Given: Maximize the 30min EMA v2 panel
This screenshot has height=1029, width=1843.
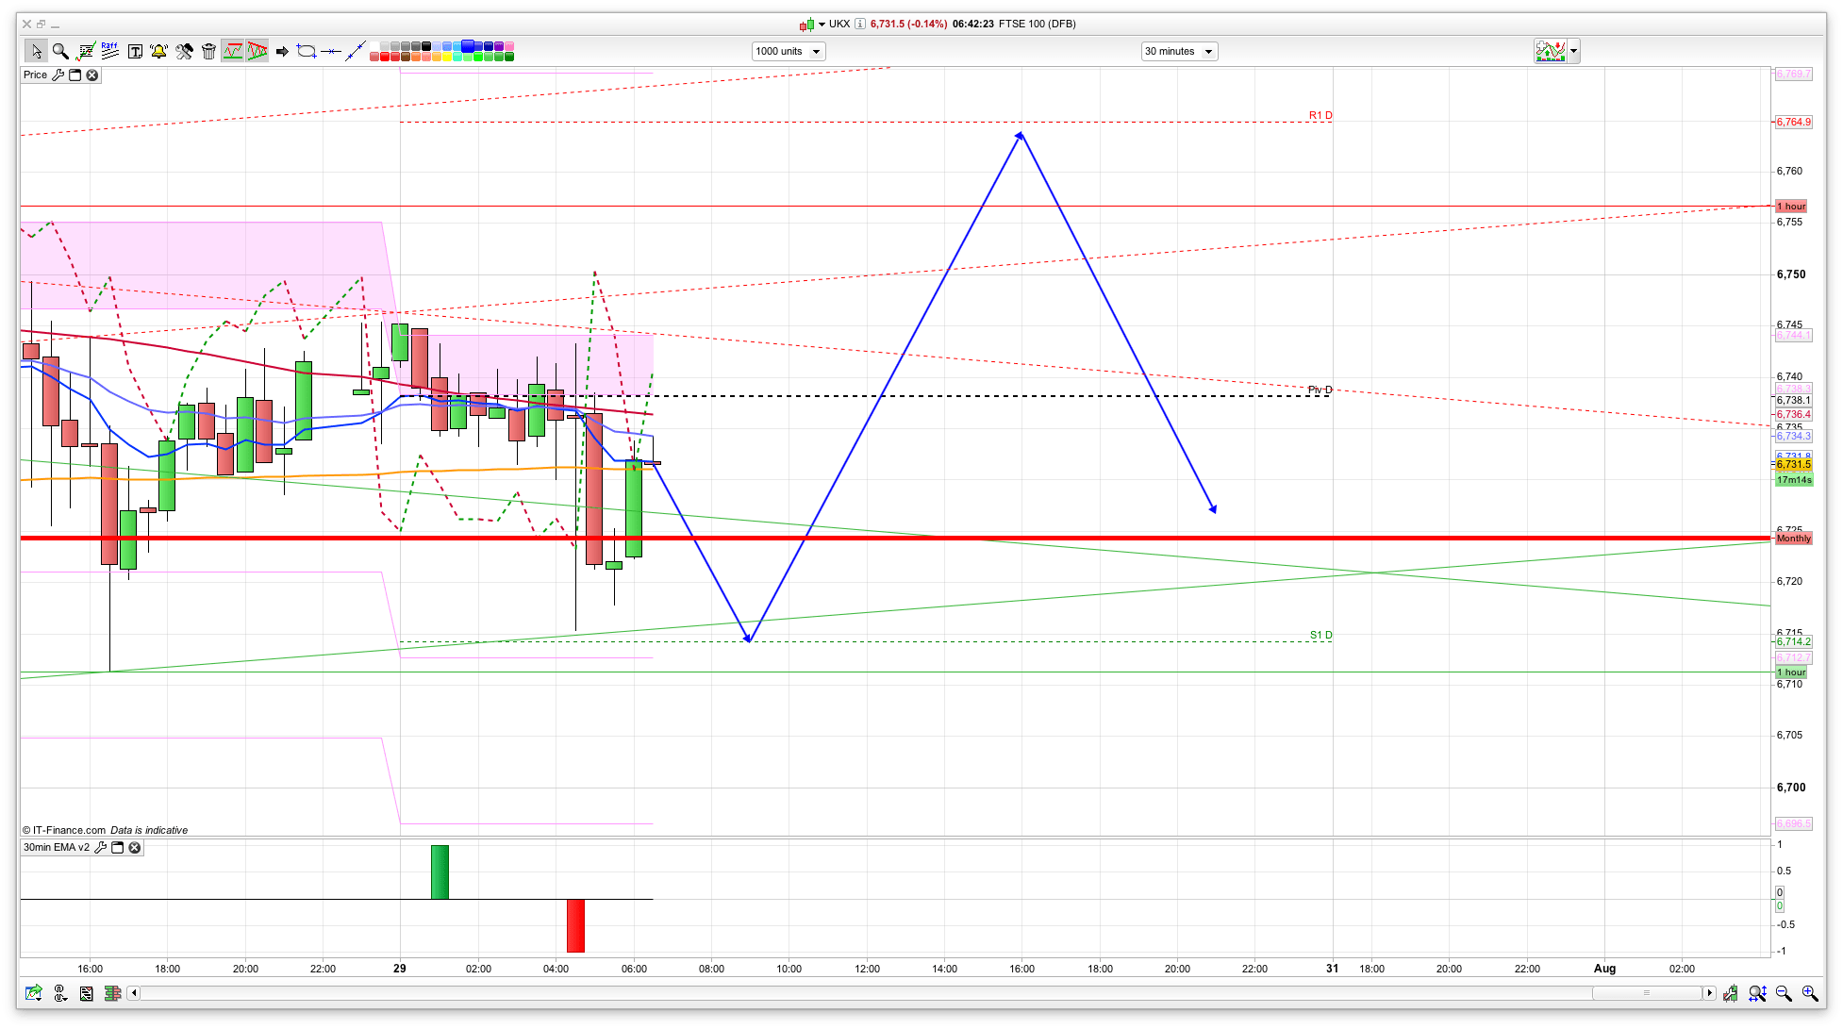Looking at the screenshot, I should pyautogui.click(x=118, y=847).
